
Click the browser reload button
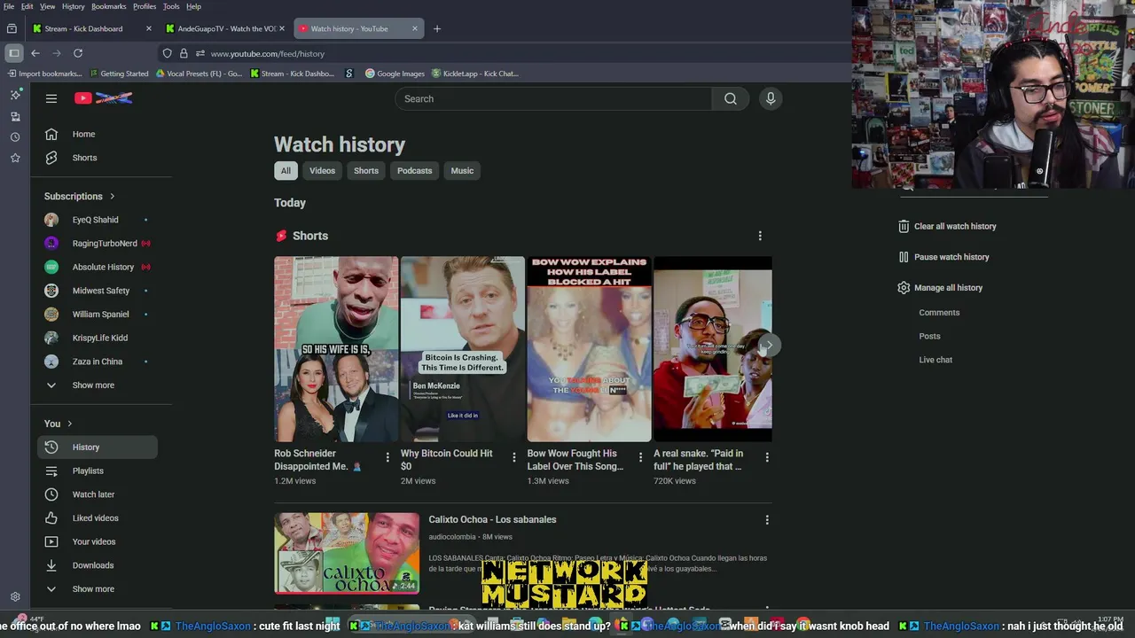point(78,53)
